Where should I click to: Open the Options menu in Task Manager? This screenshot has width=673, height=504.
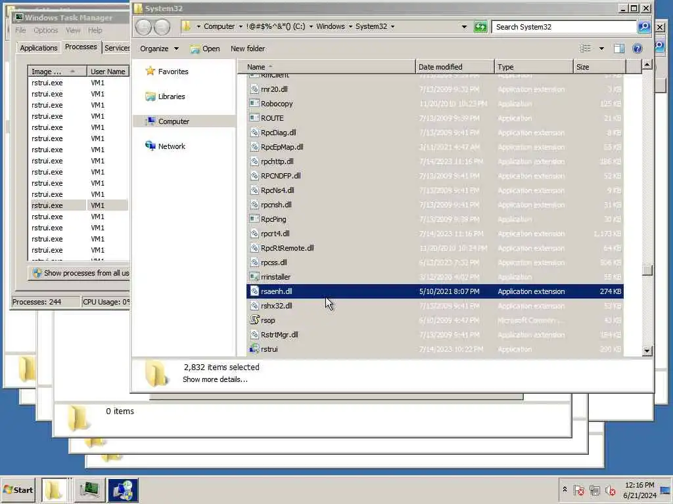45,30
